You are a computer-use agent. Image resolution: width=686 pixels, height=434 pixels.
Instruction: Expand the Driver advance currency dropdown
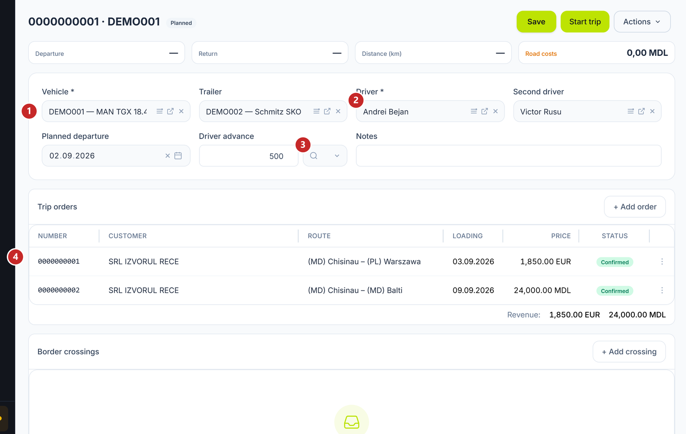click(x=337, y=156)
